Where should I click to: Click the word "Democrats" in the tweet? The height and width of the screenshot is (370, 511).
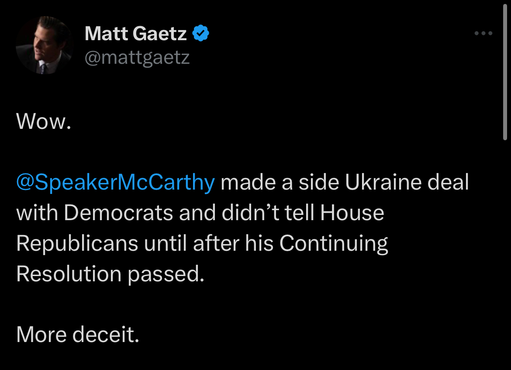(118, 213)
